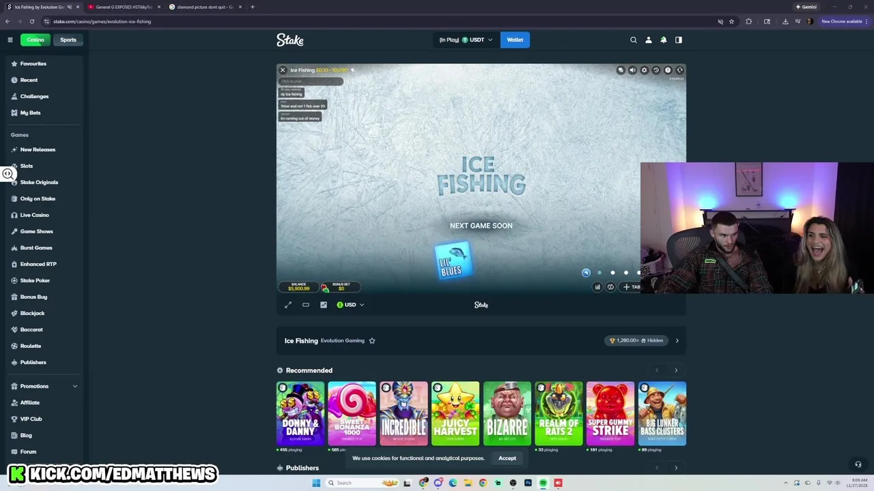Enter fullscreen mode for the game
The width and height of the screenshot is (874, 491).
pyautogui.click(x=288, y=305)
